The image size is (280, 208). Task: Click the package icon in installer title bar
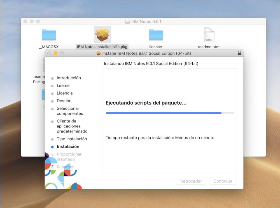click(98, 53)
